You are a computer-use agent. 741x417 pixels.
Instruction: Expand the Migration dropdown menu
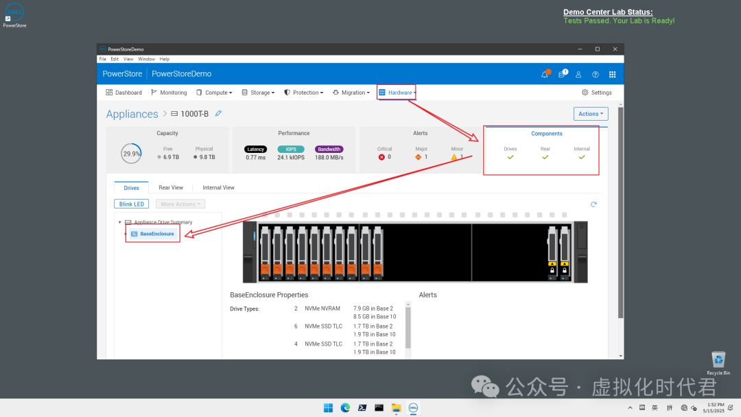(351, 93)
